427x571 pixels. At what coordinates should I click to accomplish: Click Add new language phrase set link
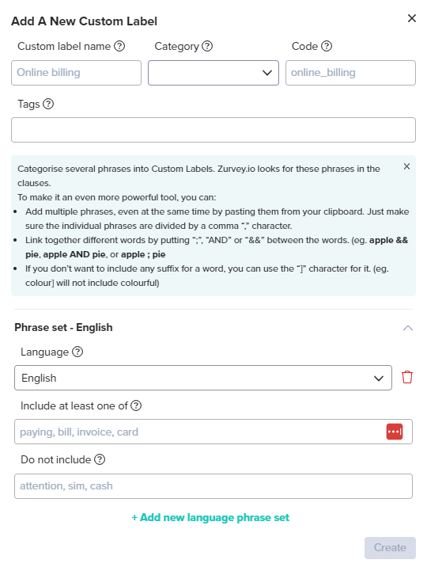click(x=210, y=517)
